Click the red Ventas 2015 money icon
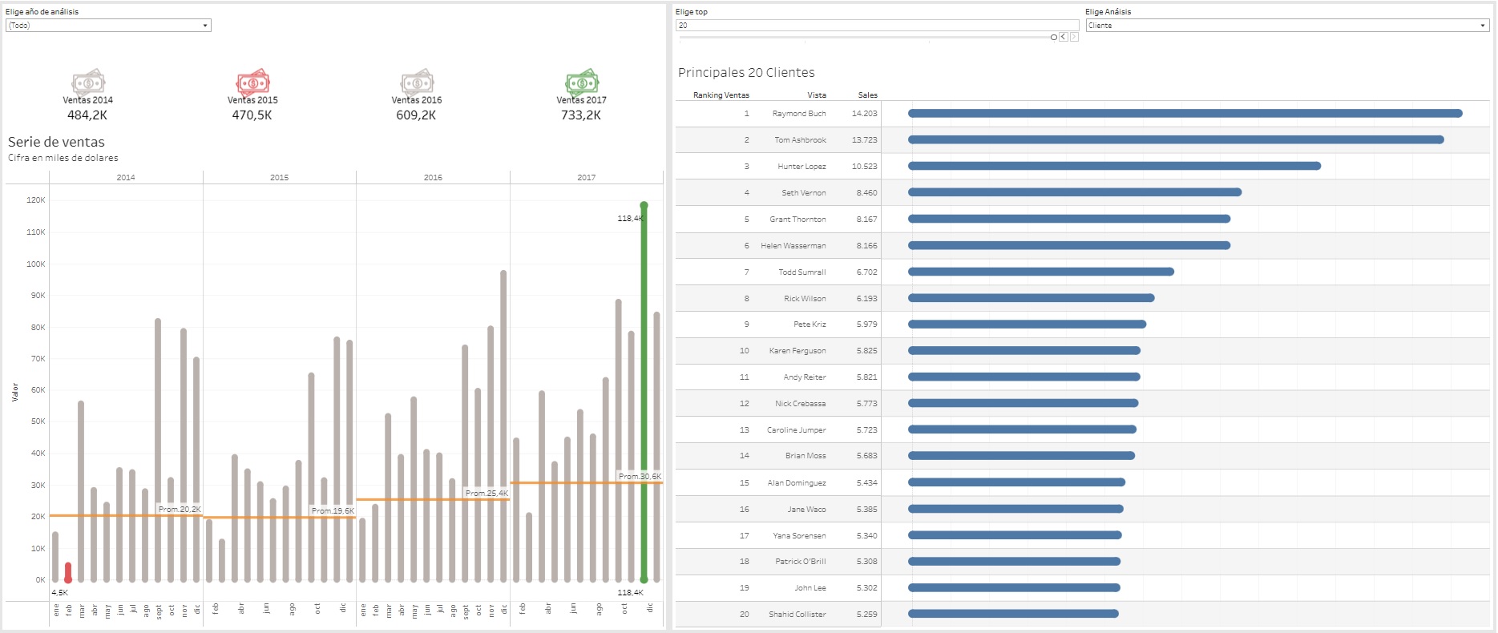This screenshot has height=633, width=1498. coord(252,82)
